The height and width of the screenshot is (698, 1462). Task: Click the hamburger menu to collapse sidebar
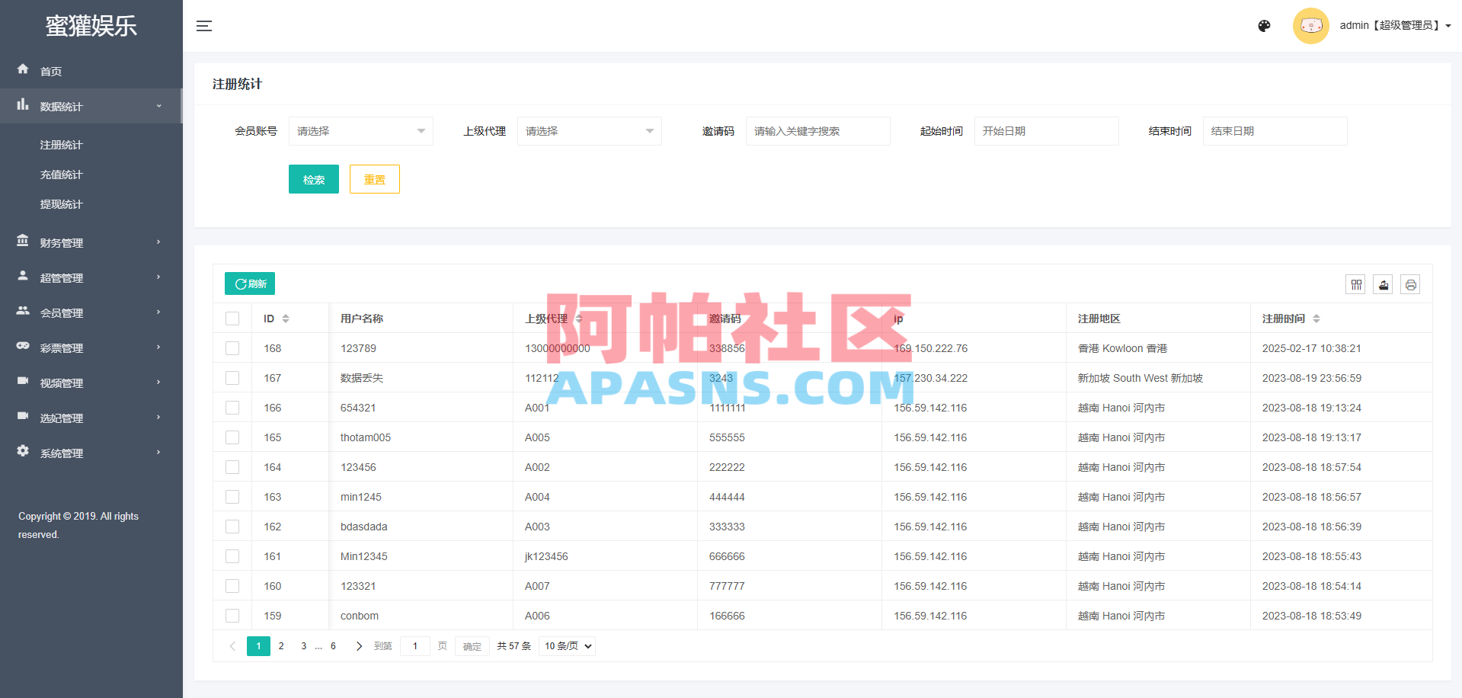[x=203, y=25]
